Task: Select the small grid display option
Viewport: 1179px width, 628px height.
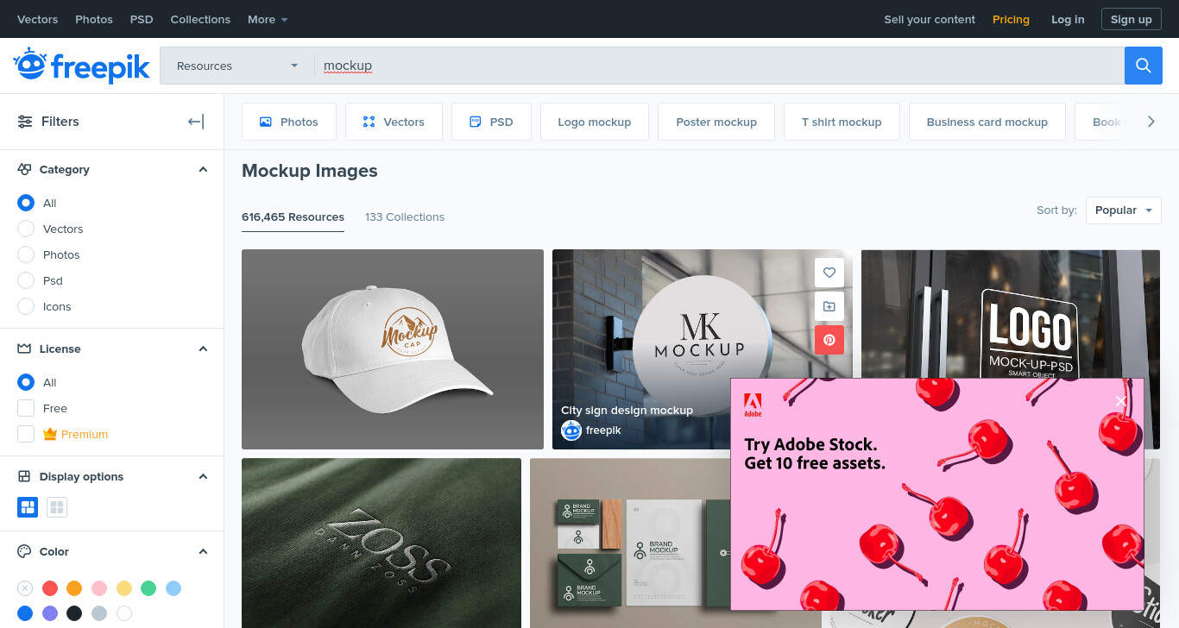Action: pos(57,507)
